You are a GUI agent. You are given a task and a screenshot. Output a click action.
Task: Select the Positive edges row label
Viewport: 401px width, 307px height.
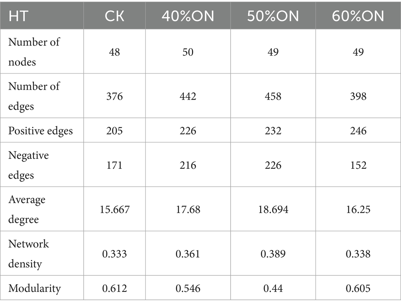[x=41, y=130]
